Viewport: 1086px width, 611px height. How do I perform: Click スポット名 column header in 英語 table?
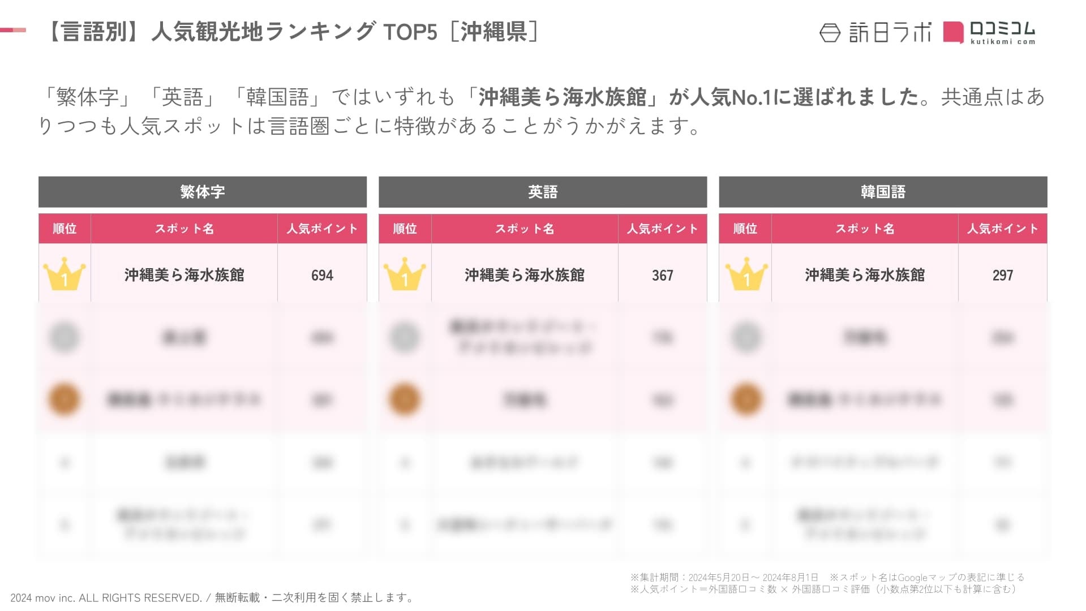(524, 229)
